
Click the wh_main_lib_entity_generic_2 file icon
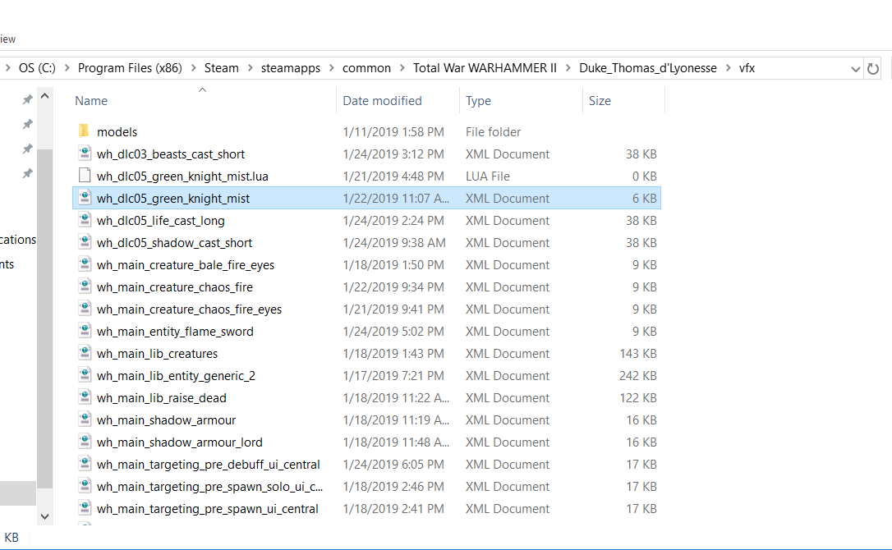tap(85, 375)
